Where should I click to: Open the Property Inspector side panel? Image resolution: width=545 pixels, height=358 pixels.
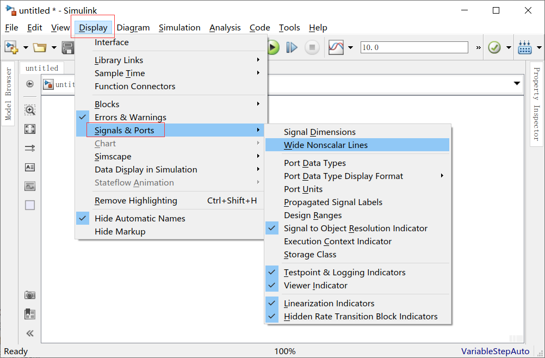(536, 104)
